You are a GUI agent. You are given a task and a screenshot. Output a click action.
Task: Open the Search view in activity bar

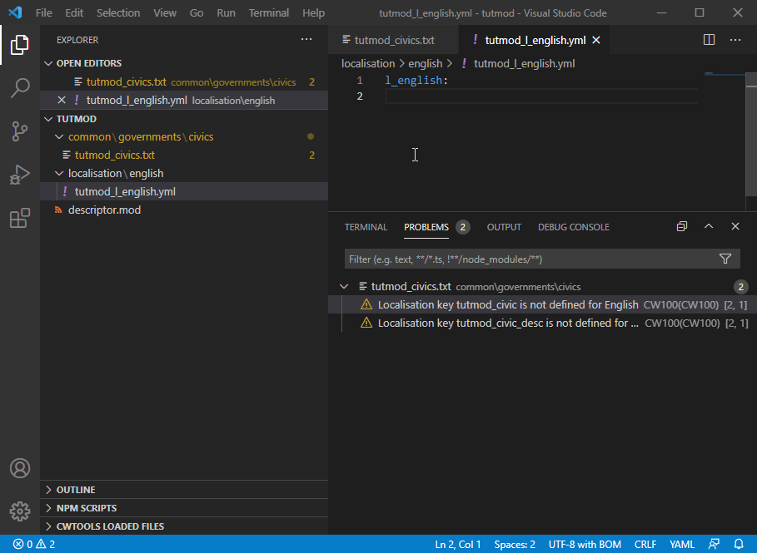[x=20, y=88]
